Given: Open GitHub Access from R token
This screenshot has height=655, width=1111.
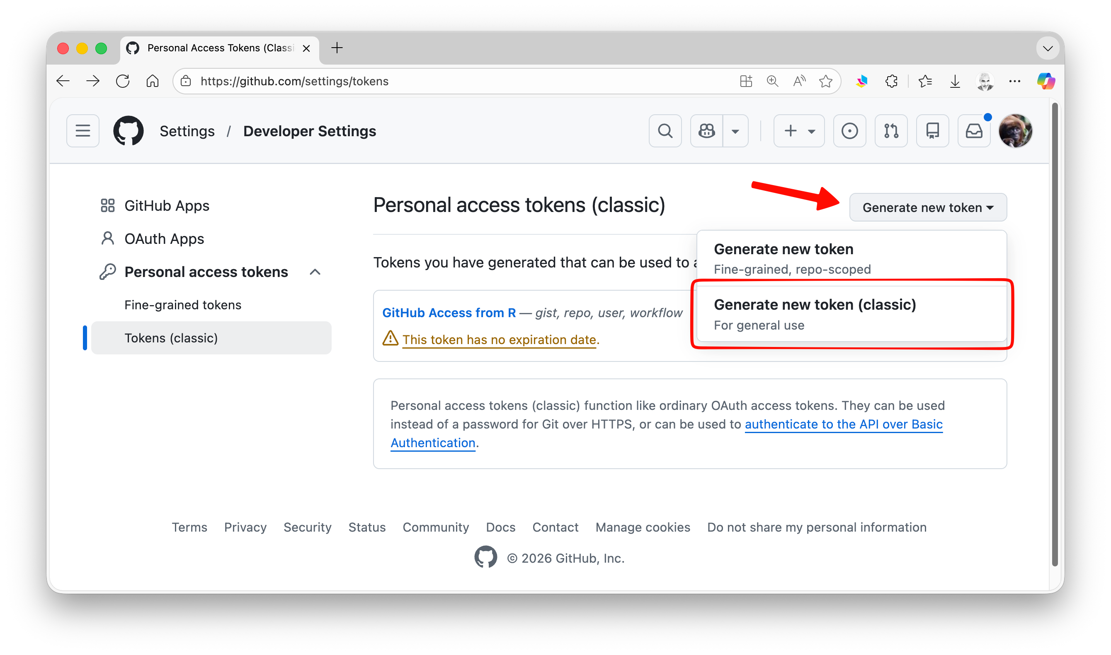Looking at the screenshot, I should coord(449,313).
